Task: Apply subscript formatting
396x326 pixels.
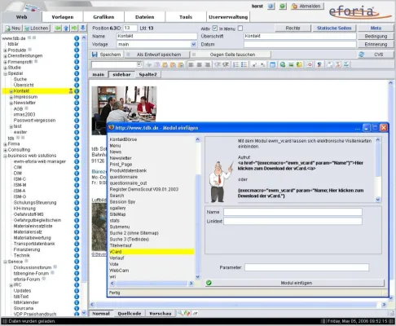Action: [x=262, y=64]
